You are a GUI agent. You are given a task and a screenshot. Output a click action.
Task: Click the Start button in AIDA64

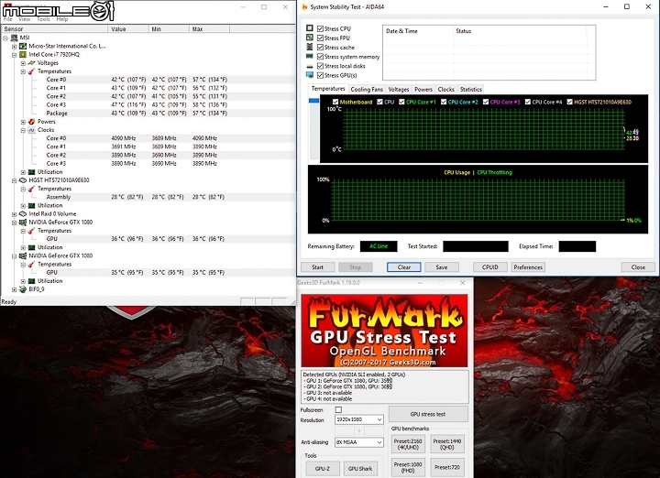[318, 267]
